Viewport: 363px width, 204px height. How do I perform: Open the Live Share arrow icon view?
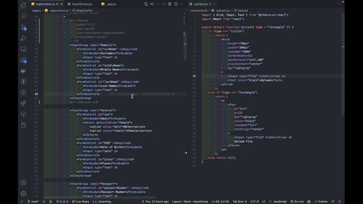click(23, 103)
